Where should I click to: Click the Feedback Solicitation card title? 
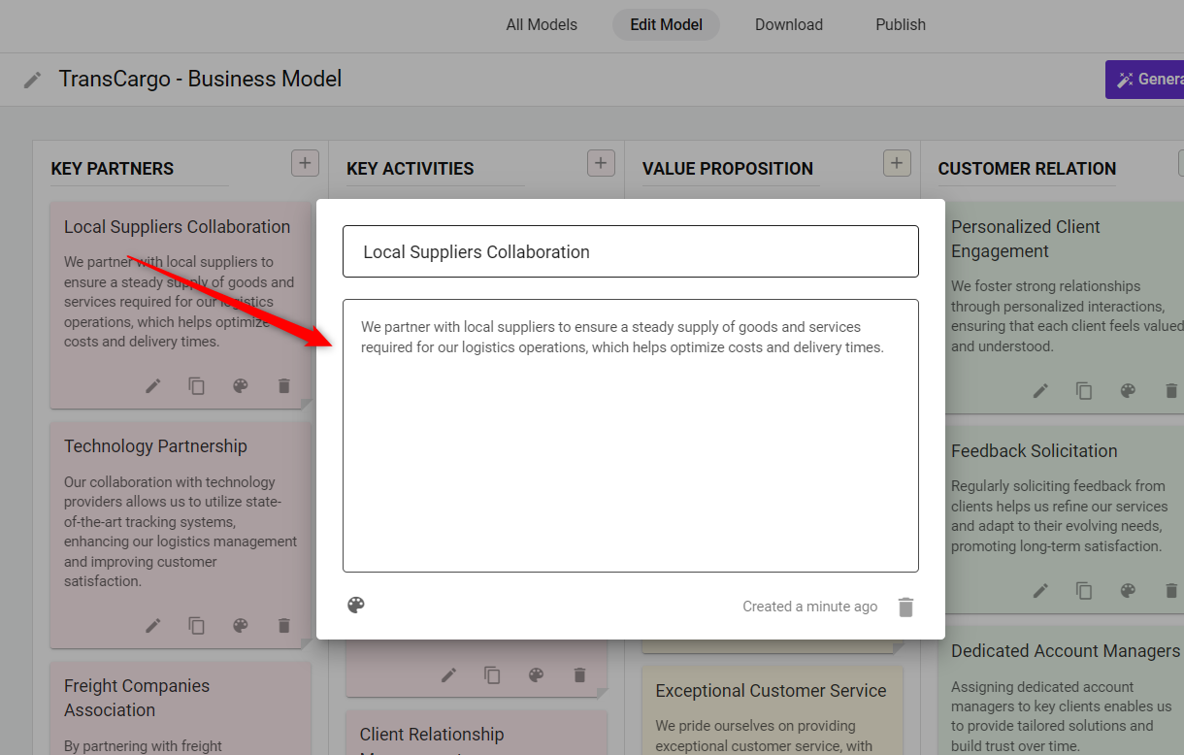[1035, 451]
